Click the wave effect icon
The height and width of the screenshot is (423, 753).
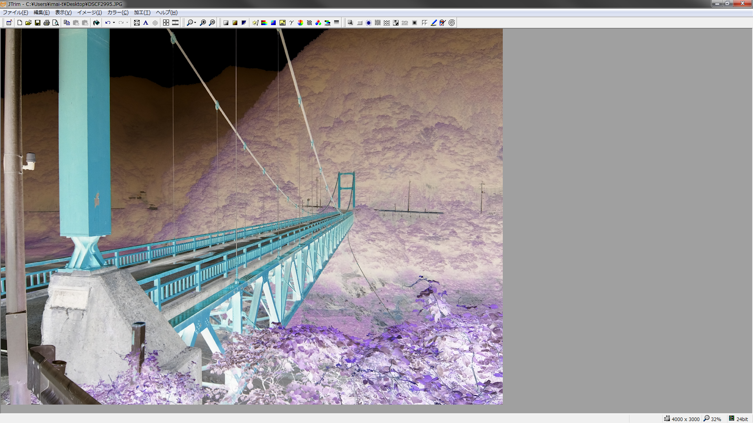coord(387,23)
